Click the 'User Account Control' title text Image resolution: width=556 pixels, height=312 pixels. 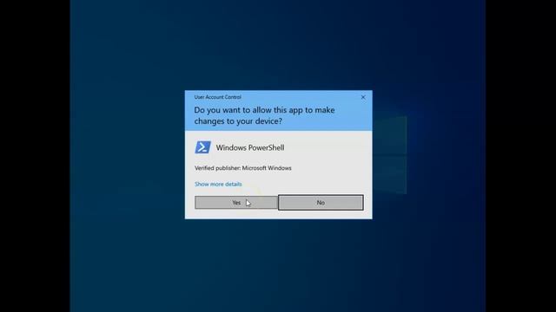[218, 97]
